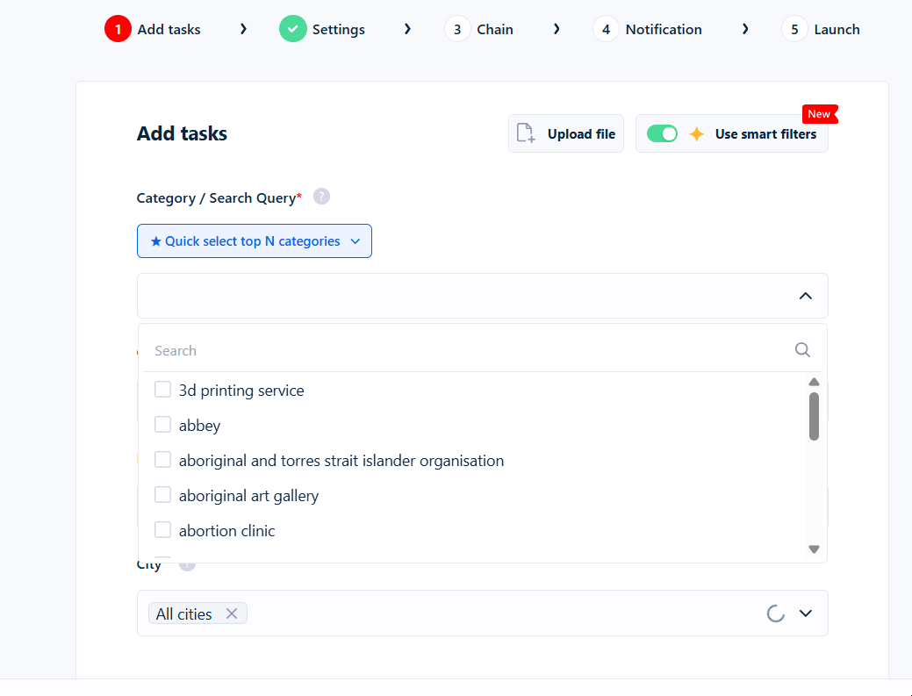Check aboriginal and torres strait islander organisation box
The height and width of the screenshot is (696, 912).
point(163,460)
